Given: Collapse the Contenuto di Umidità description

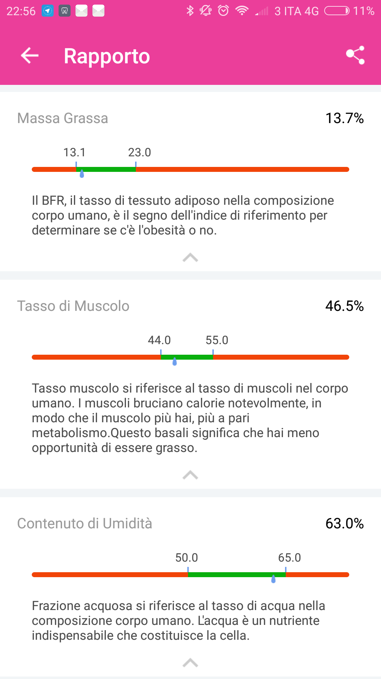Looking at the screenshot, I should pyautogui.click(x=190, y=662).
